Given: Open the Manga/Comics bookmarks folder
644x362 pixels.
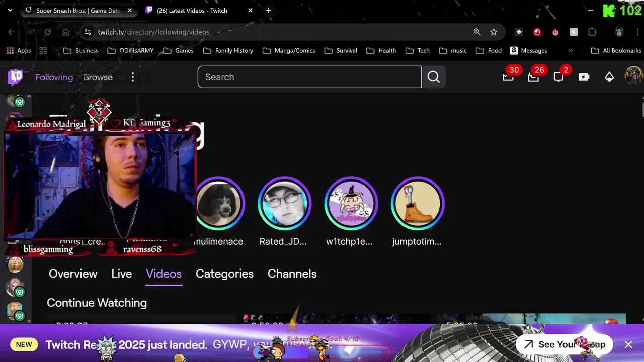Looking at the screenshot, I should pyautogui.click(x=289, y=50).
